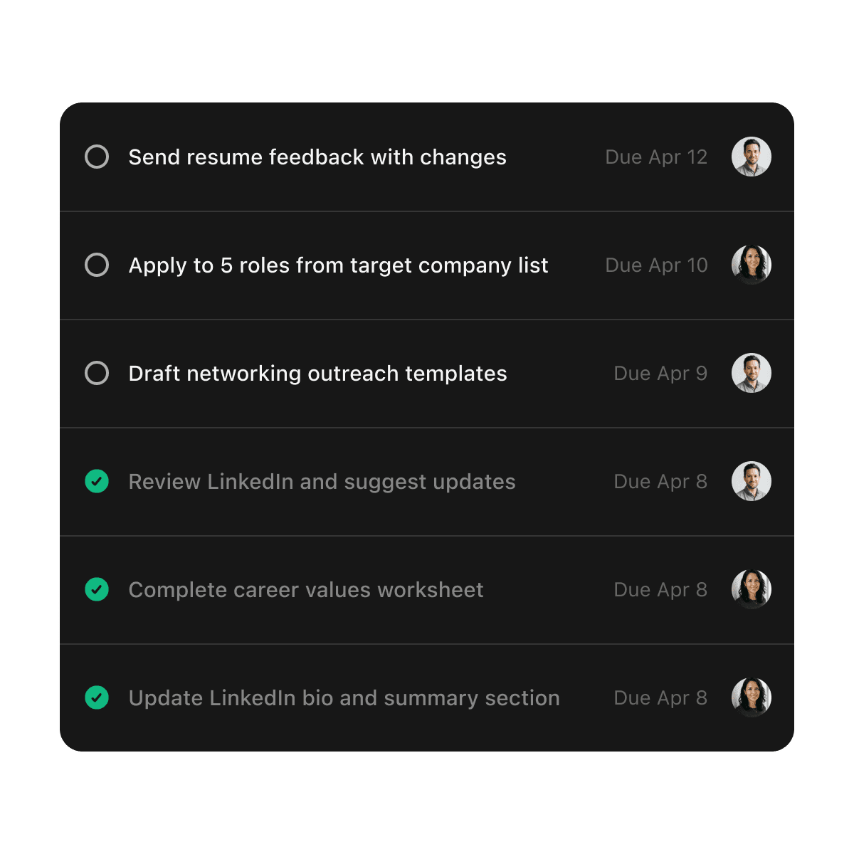Select green check icon on LinkedIn bio task
The image size is (854, 854).
coord(97,697)
